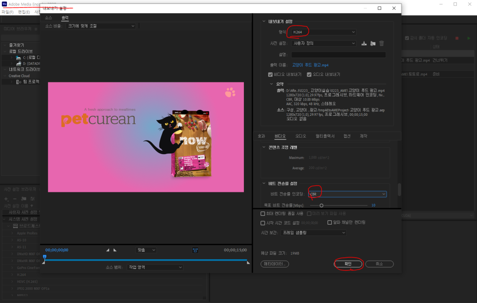
Task: Click the Adobe Media Encoder app icon
Action: (x=4, y=4)
